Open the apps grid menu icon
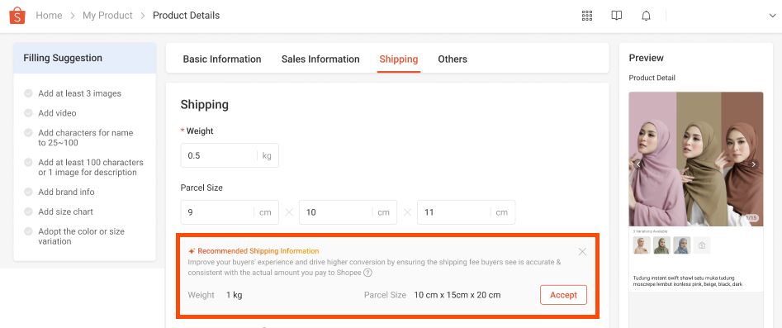Image resolution: width=782 pixels, height=328 pixels. pos(587,16)
